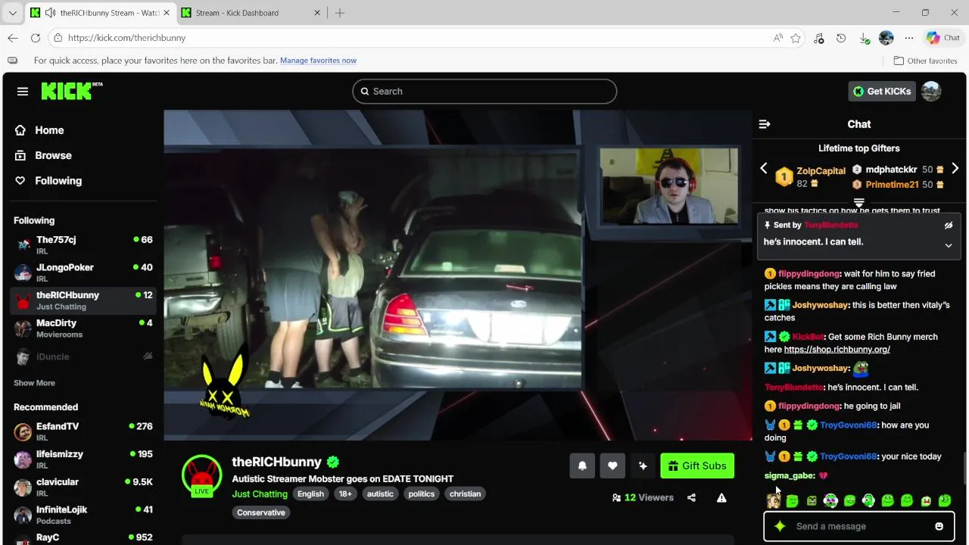This screenshot has height=545, width=969.
Task: Click the KICK logo
Action: coord(71,91)
